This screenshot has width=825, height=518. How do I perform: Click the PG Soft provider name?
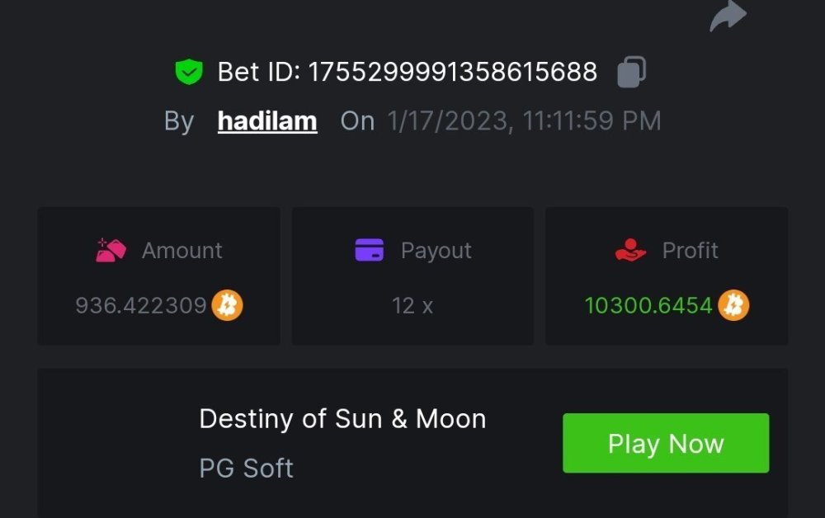coord(246,469)
